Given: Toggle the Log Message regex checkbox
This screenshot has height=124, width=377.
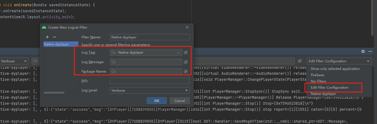Looking at the screenshot, I should 186,62.
